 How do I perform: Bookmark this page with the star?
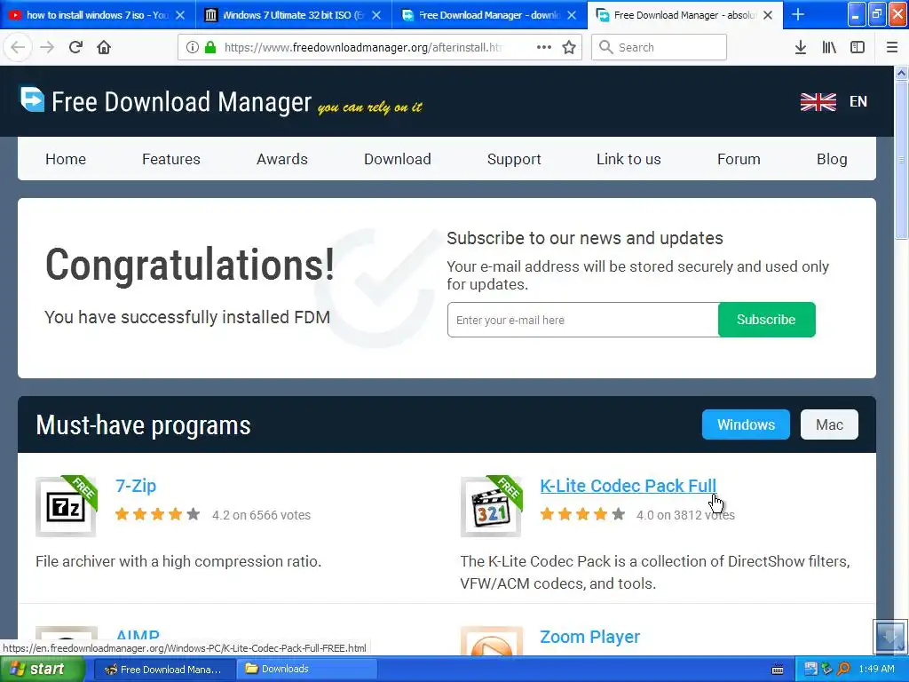click(569, 47)
